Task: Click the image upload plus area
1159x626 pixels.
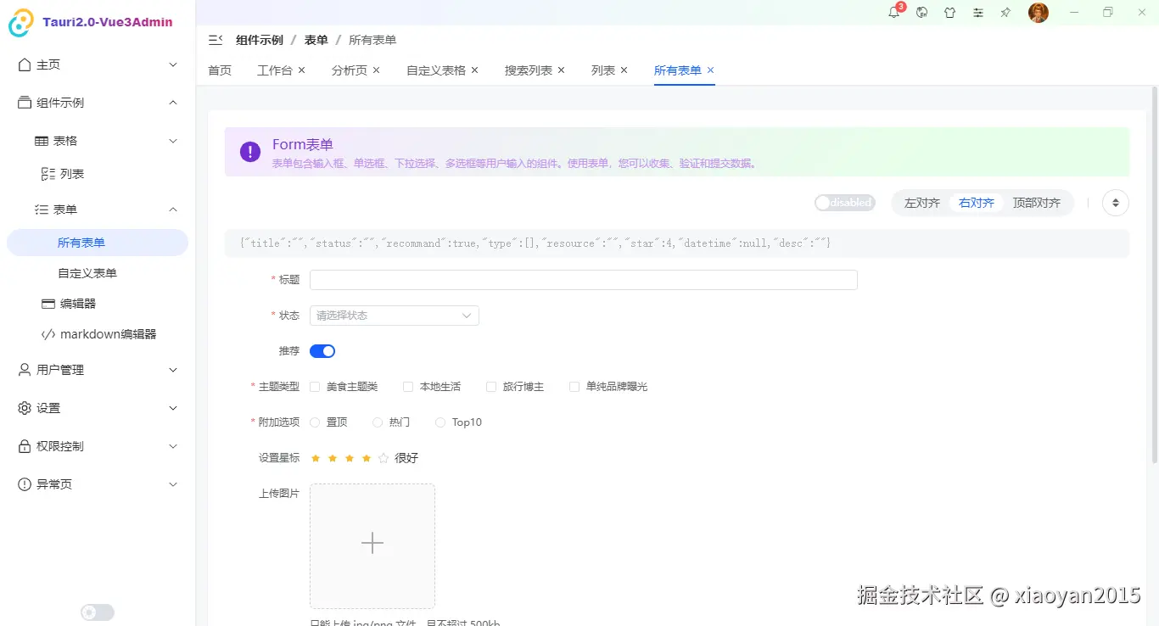Action: (372, 543)
